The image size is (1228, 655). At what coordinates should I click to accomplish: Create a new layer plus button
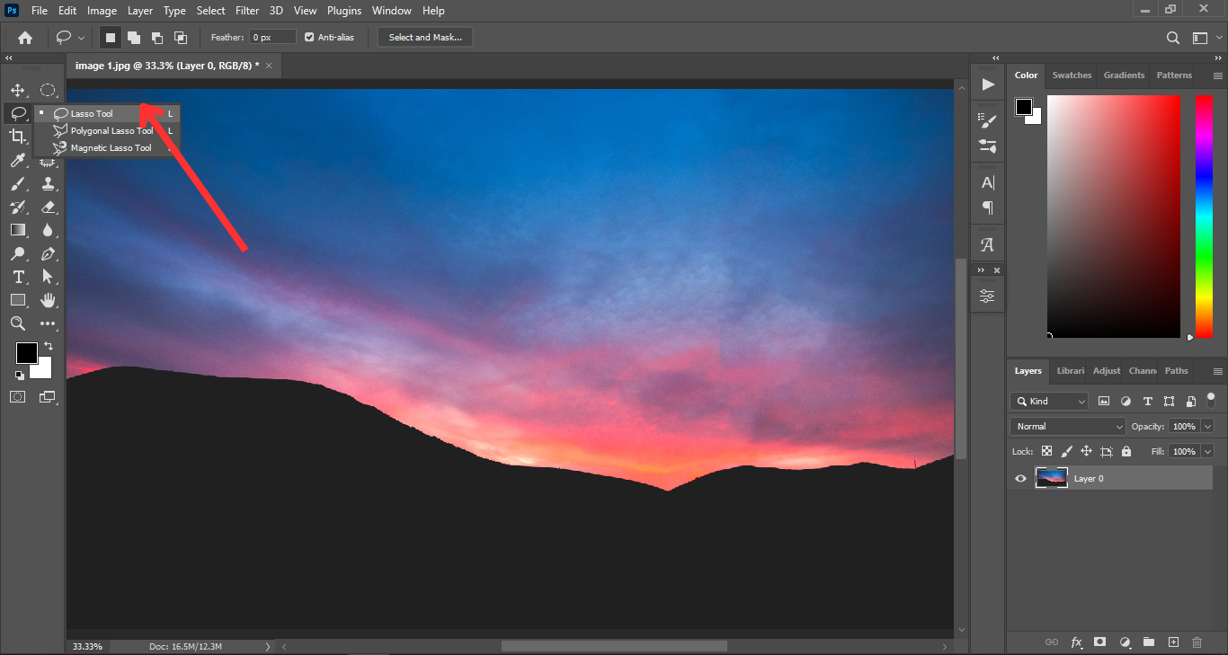[x=1173, y=642]
